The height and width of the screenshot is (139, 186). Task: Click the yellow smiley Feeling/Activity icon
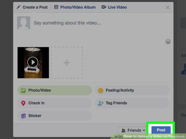click(101, 91)
